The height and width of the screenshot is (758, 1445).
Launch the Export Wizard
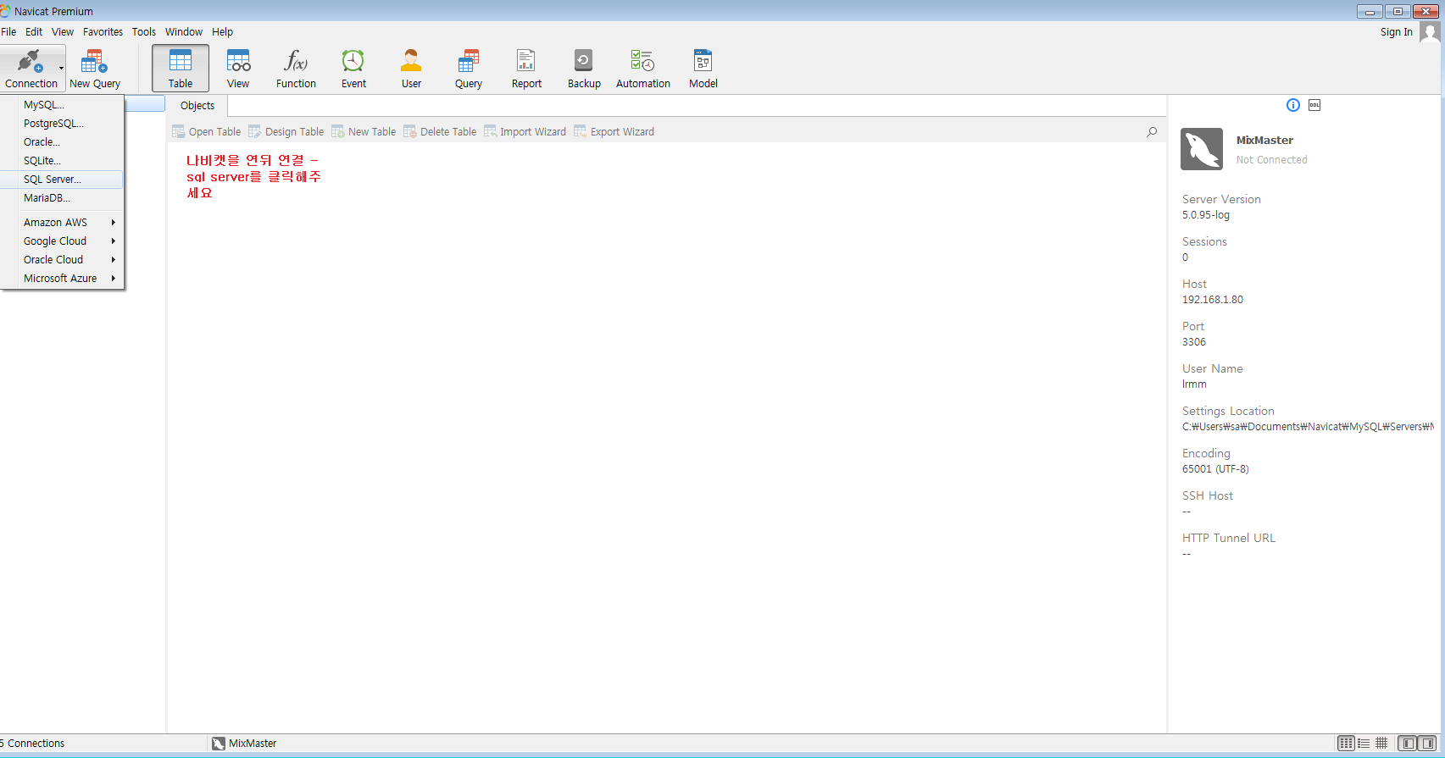[x=614, y=132]
